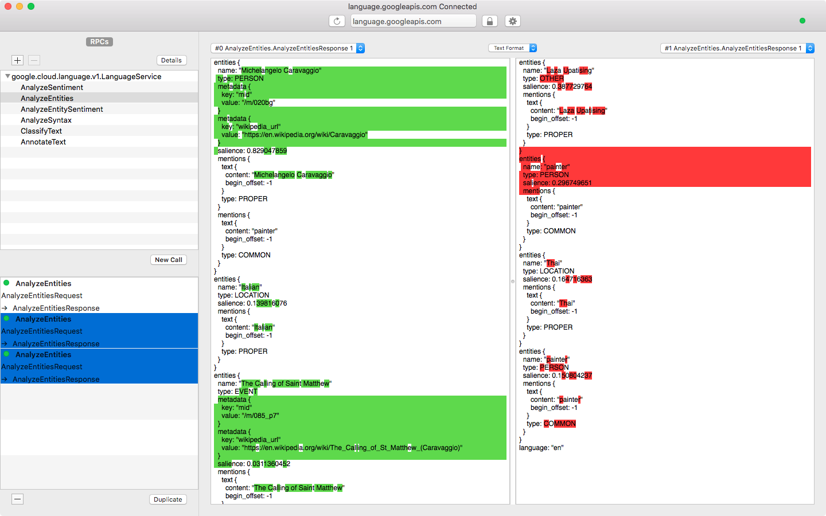Click the pane divider handle between responses
Screen dimensions: 826x516
point(513,282)
